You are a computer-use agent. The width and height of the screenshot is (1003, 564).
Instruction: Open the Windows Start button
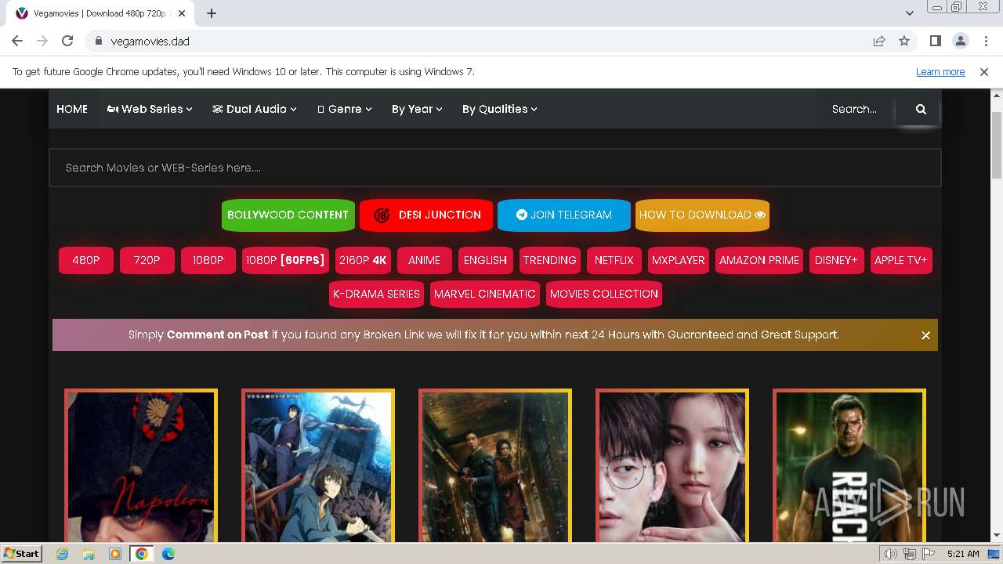(22, 554)
